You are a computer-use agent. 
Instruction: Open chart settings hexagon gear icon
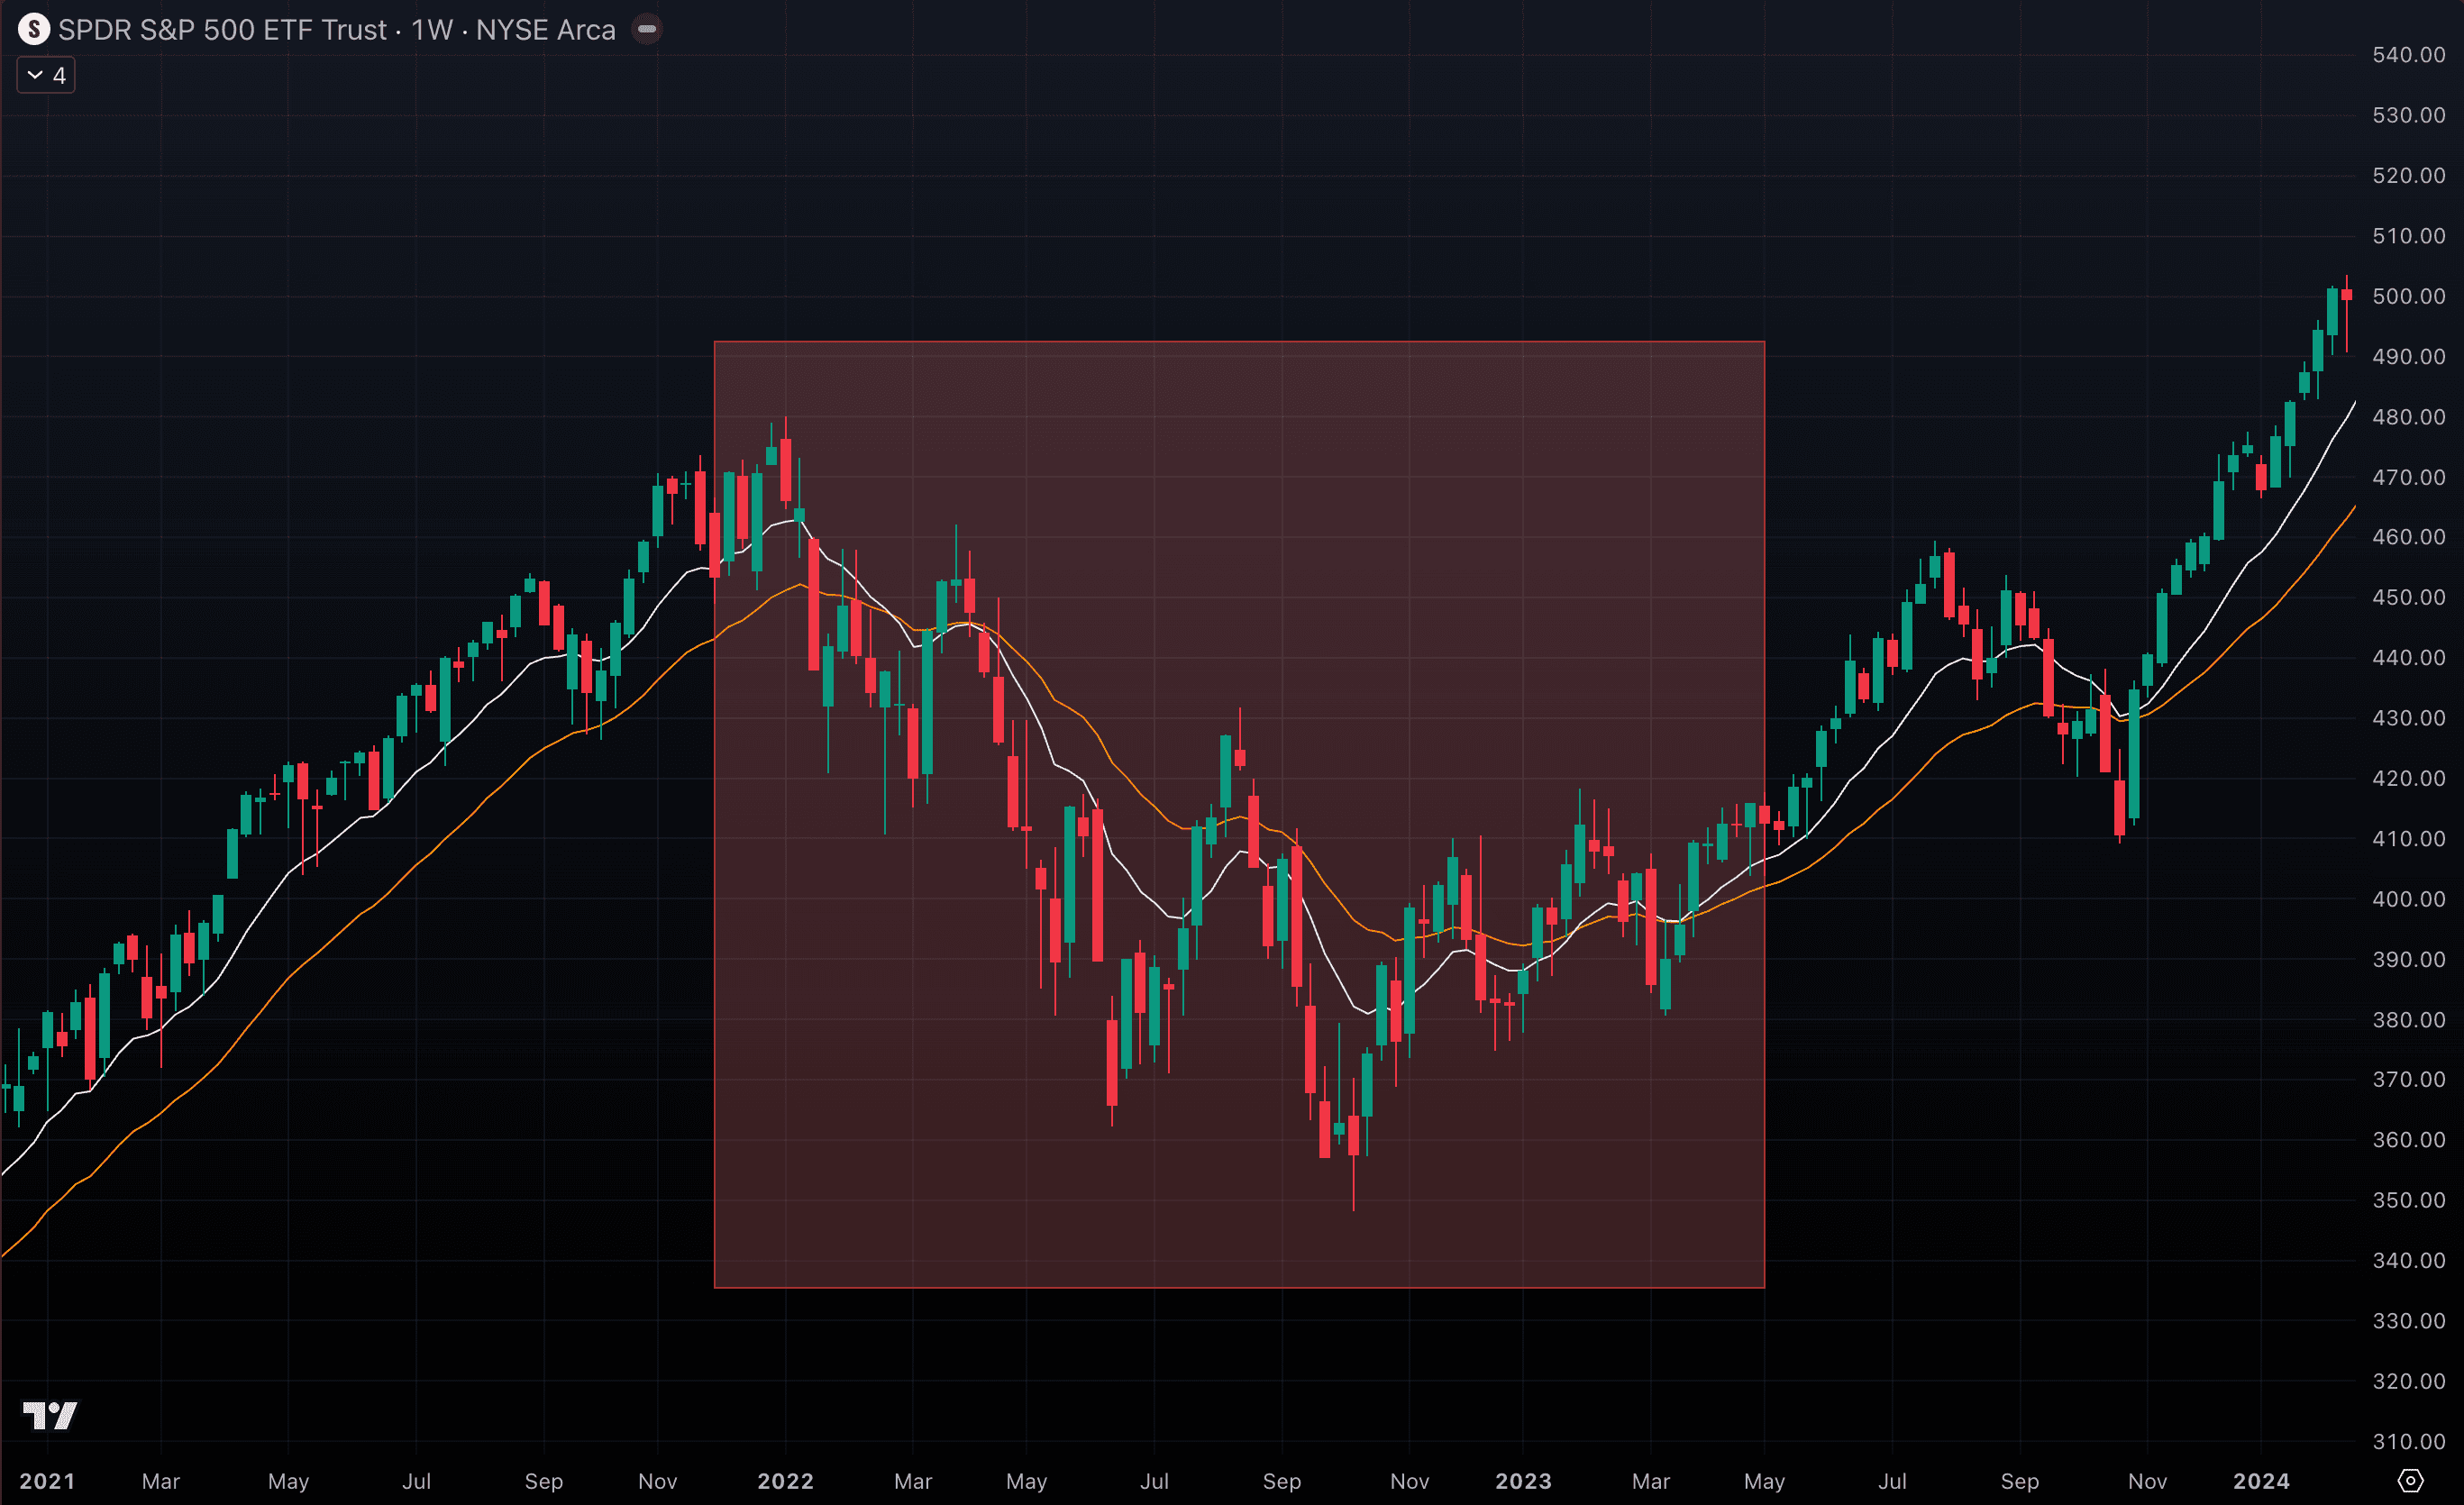[x=2410, y=1481]
